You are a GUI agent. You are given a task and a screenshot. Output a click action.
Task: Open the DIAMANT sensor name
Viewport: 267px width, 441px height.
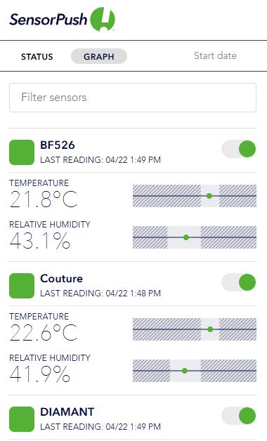(x=67, y=412)
